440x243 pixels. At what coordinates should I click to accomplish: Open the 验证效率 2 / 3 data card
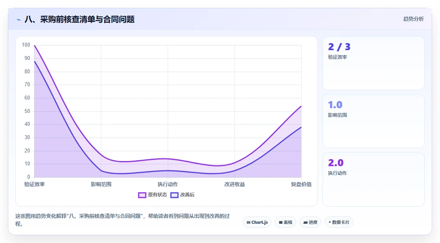pos(374,63)
